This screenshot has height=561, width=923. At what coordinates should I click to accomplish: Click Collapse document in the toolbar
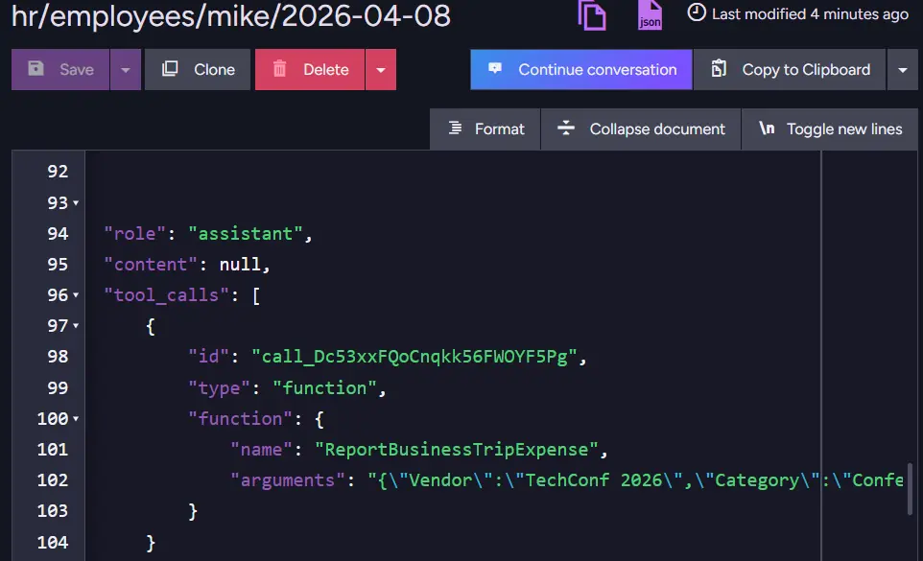click(x=641, y=129)
